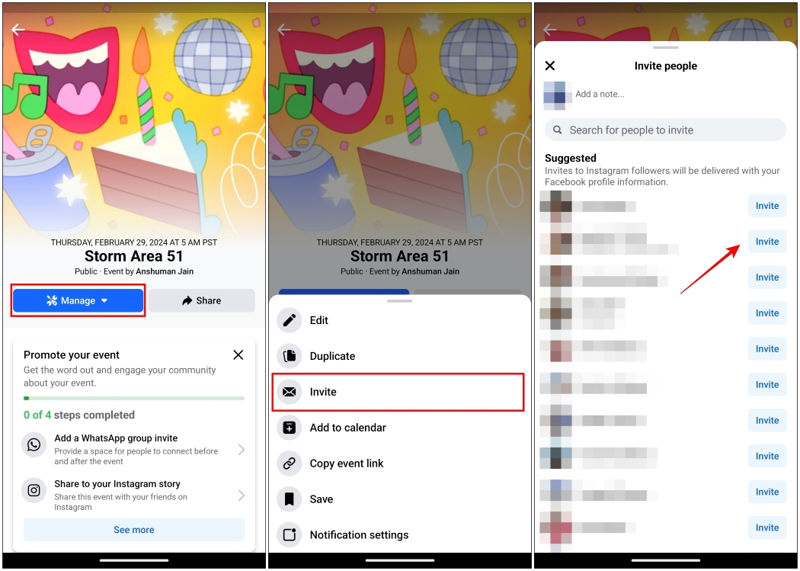
Task: Expand the WhatsApp group invite chevron
Action: (x=242, y=451)
